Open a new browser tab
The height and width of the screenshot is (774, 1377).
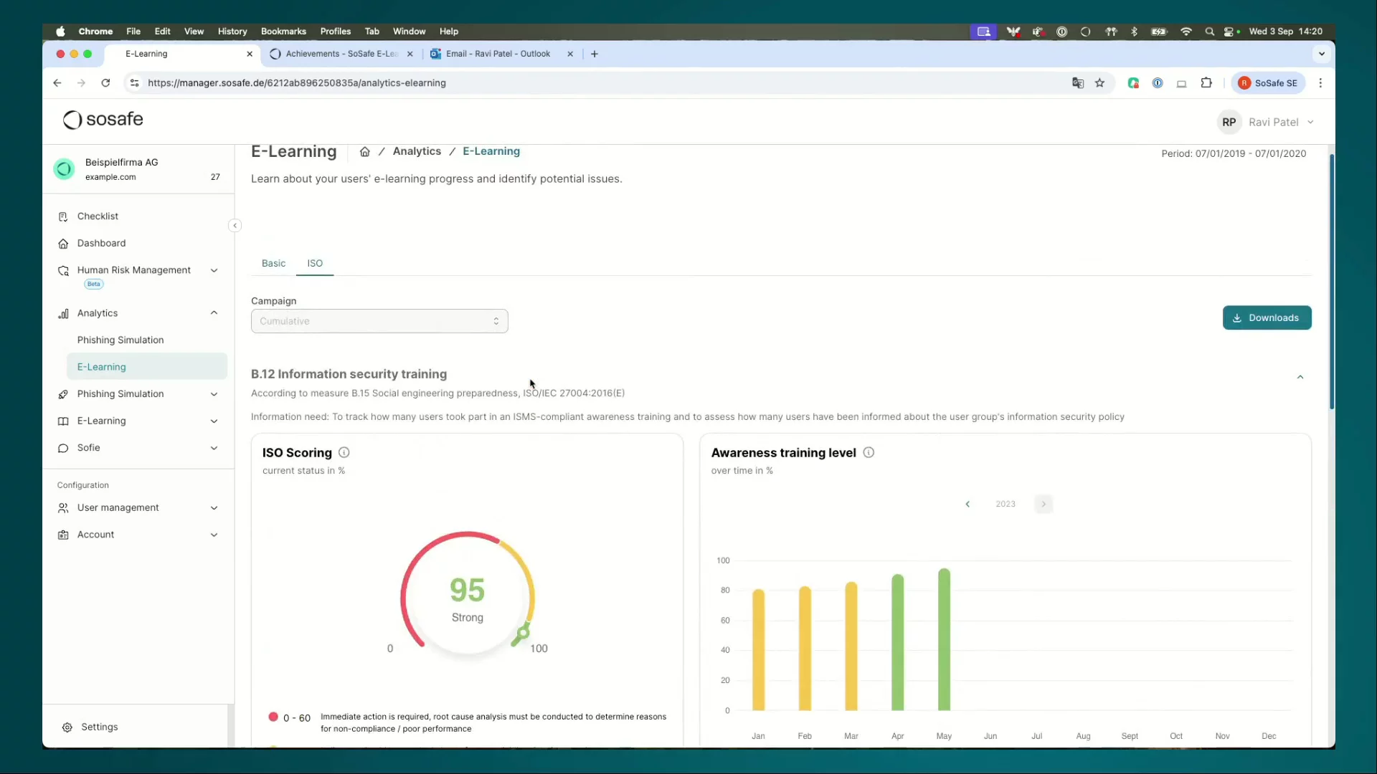[594, 54]
